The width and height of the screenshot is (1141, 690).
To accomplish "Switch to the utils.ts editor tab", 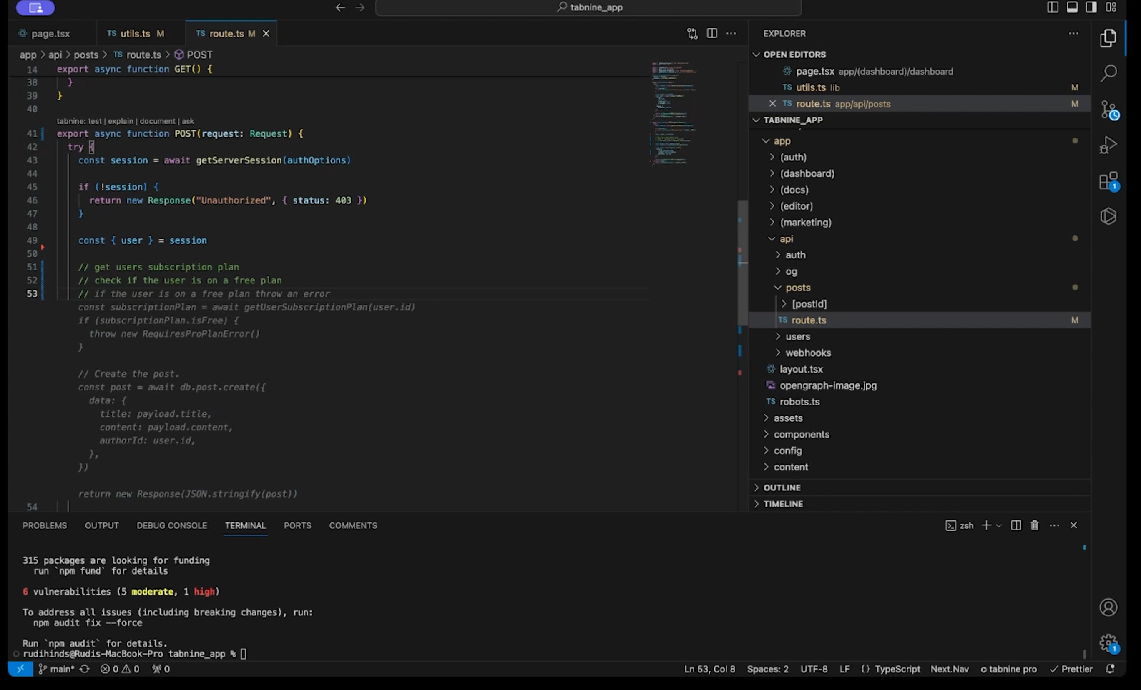I will point(135,33).
